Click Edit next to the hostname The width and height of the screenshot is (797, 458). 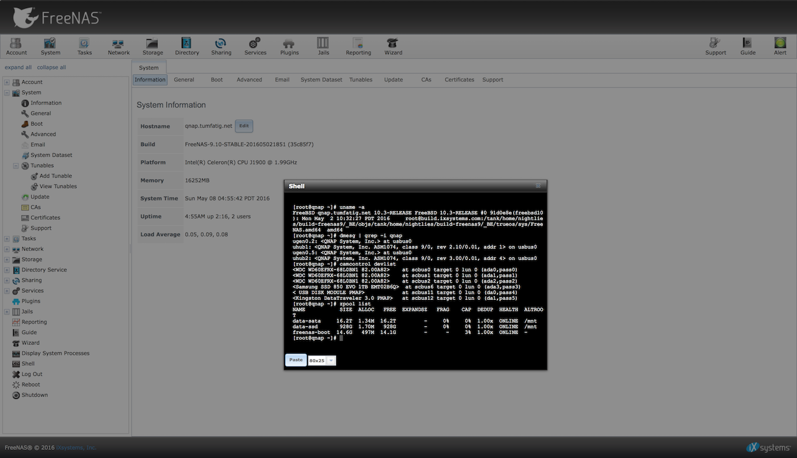[x=244, y=126]
